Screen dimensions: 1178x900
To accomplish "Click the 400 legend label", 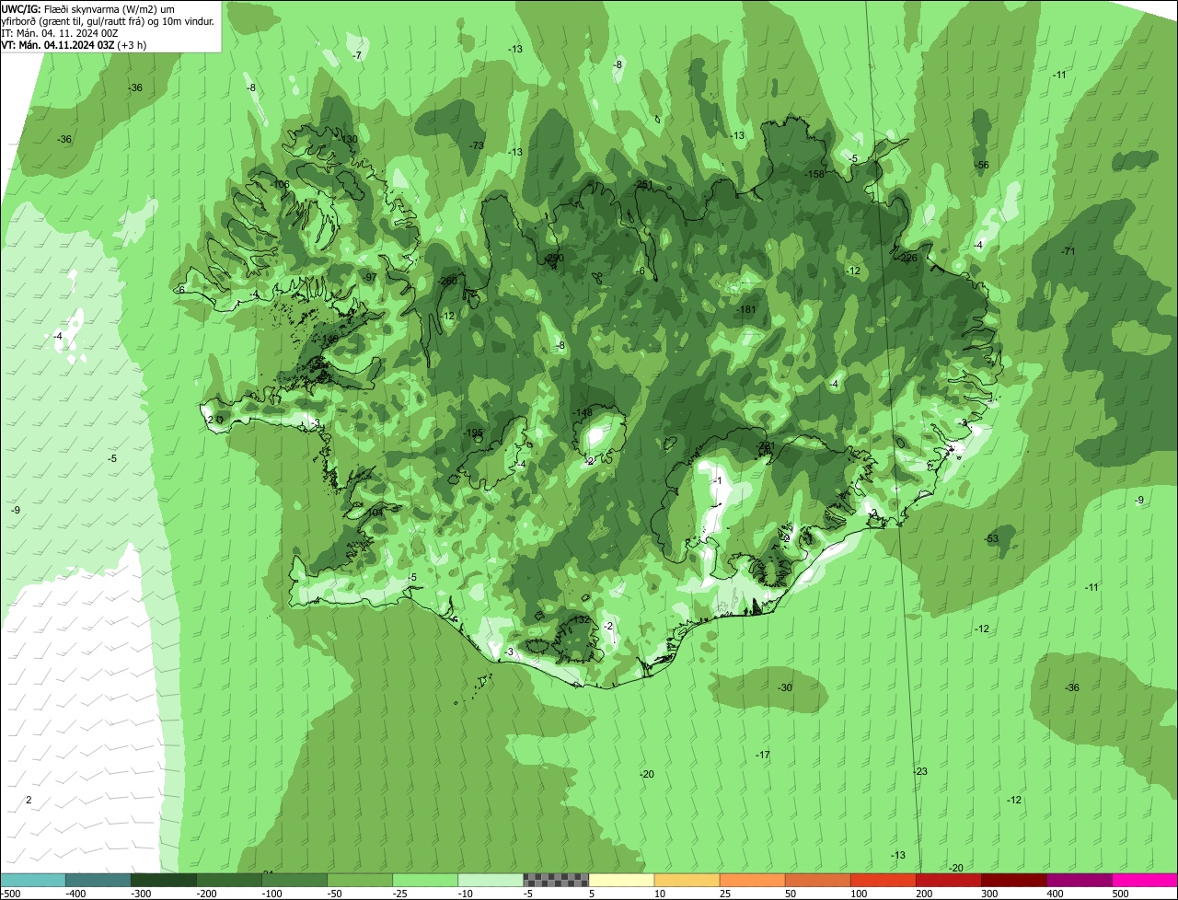I will point(1055,894).
